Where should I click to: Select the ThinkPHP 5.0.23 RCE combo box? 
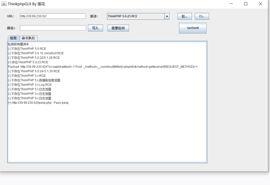136,16
